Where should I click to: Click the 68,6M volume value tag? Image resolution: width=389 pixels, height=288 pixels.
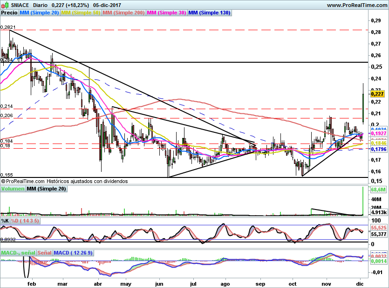tap(378, 190)
